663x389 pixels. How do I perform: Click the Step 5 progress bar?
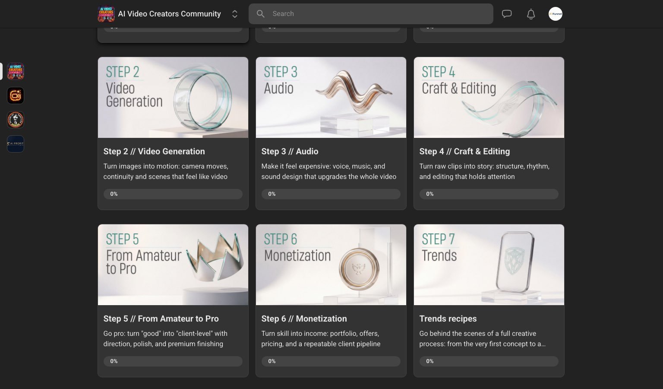pos(173,361)
